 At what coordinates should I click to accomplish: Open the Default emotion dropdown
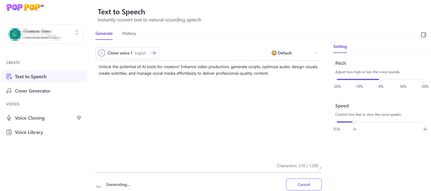click(x=282, y=53)
